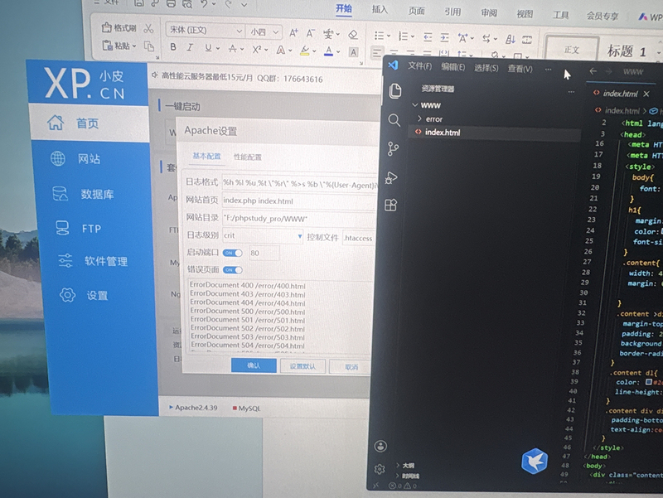Switch to 性能配置 tab in Apache设置

click(x=248, y=157)
